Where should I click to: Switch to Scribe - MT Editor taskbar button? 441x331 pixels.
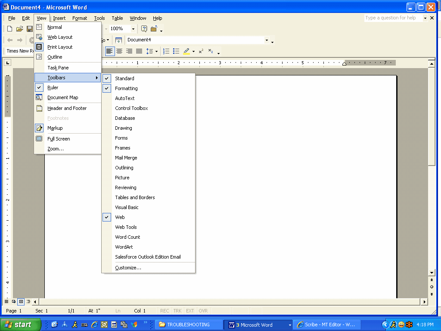tap(328, 325)
